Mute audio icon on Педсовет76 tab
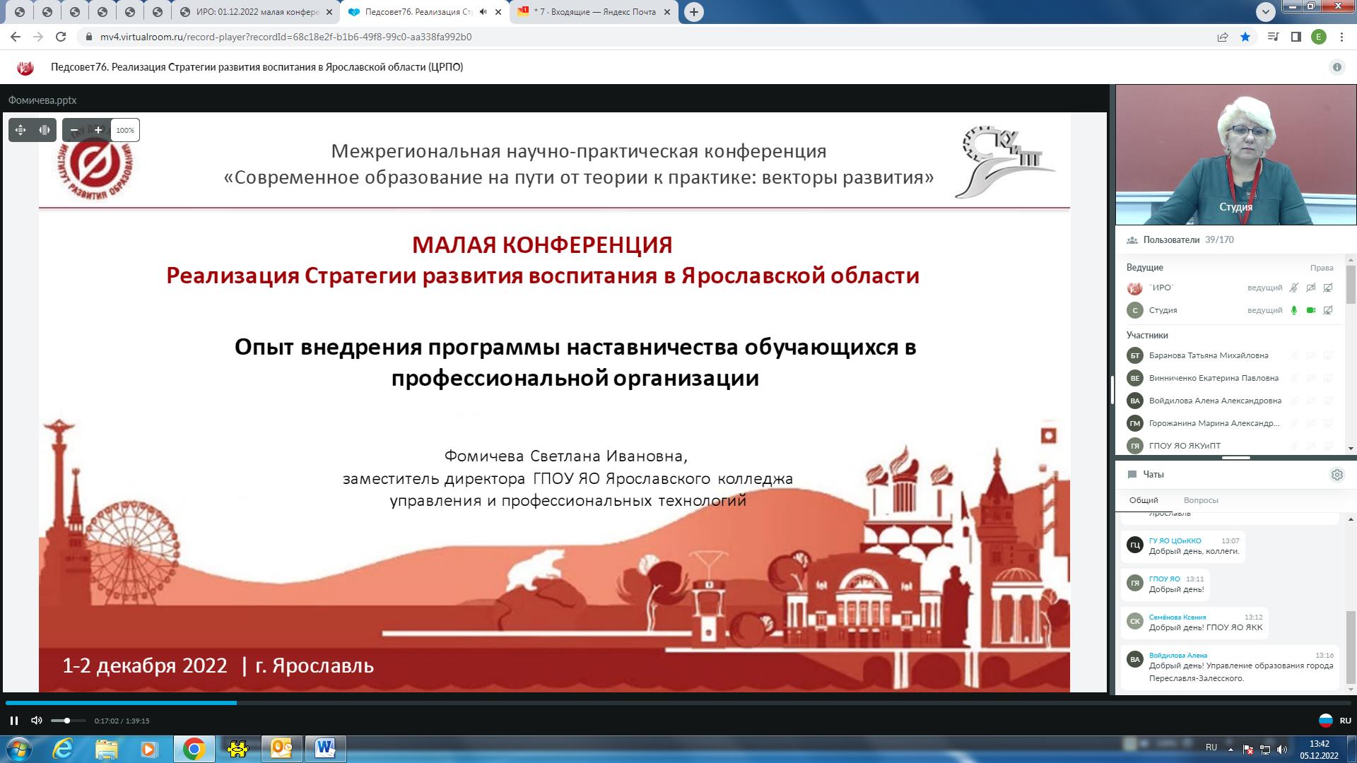Screen dimensions: 1357x763 pos(483,12)
